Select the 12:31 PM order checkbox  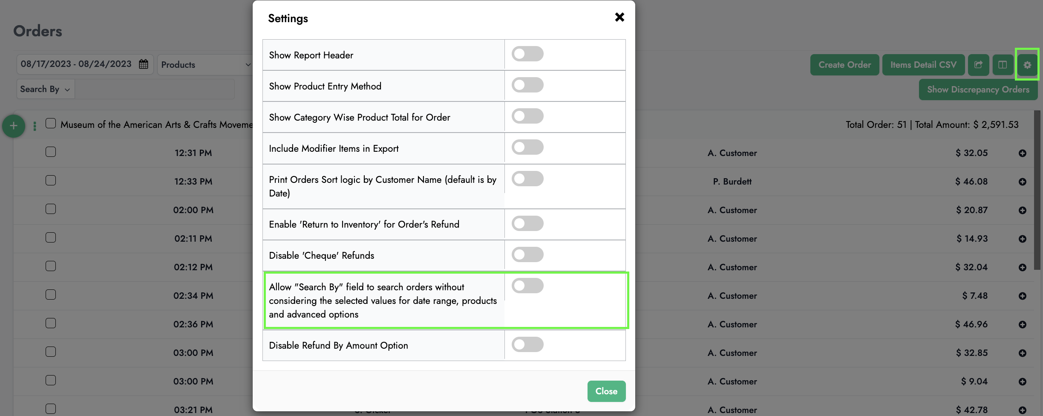tap(51, 152)
